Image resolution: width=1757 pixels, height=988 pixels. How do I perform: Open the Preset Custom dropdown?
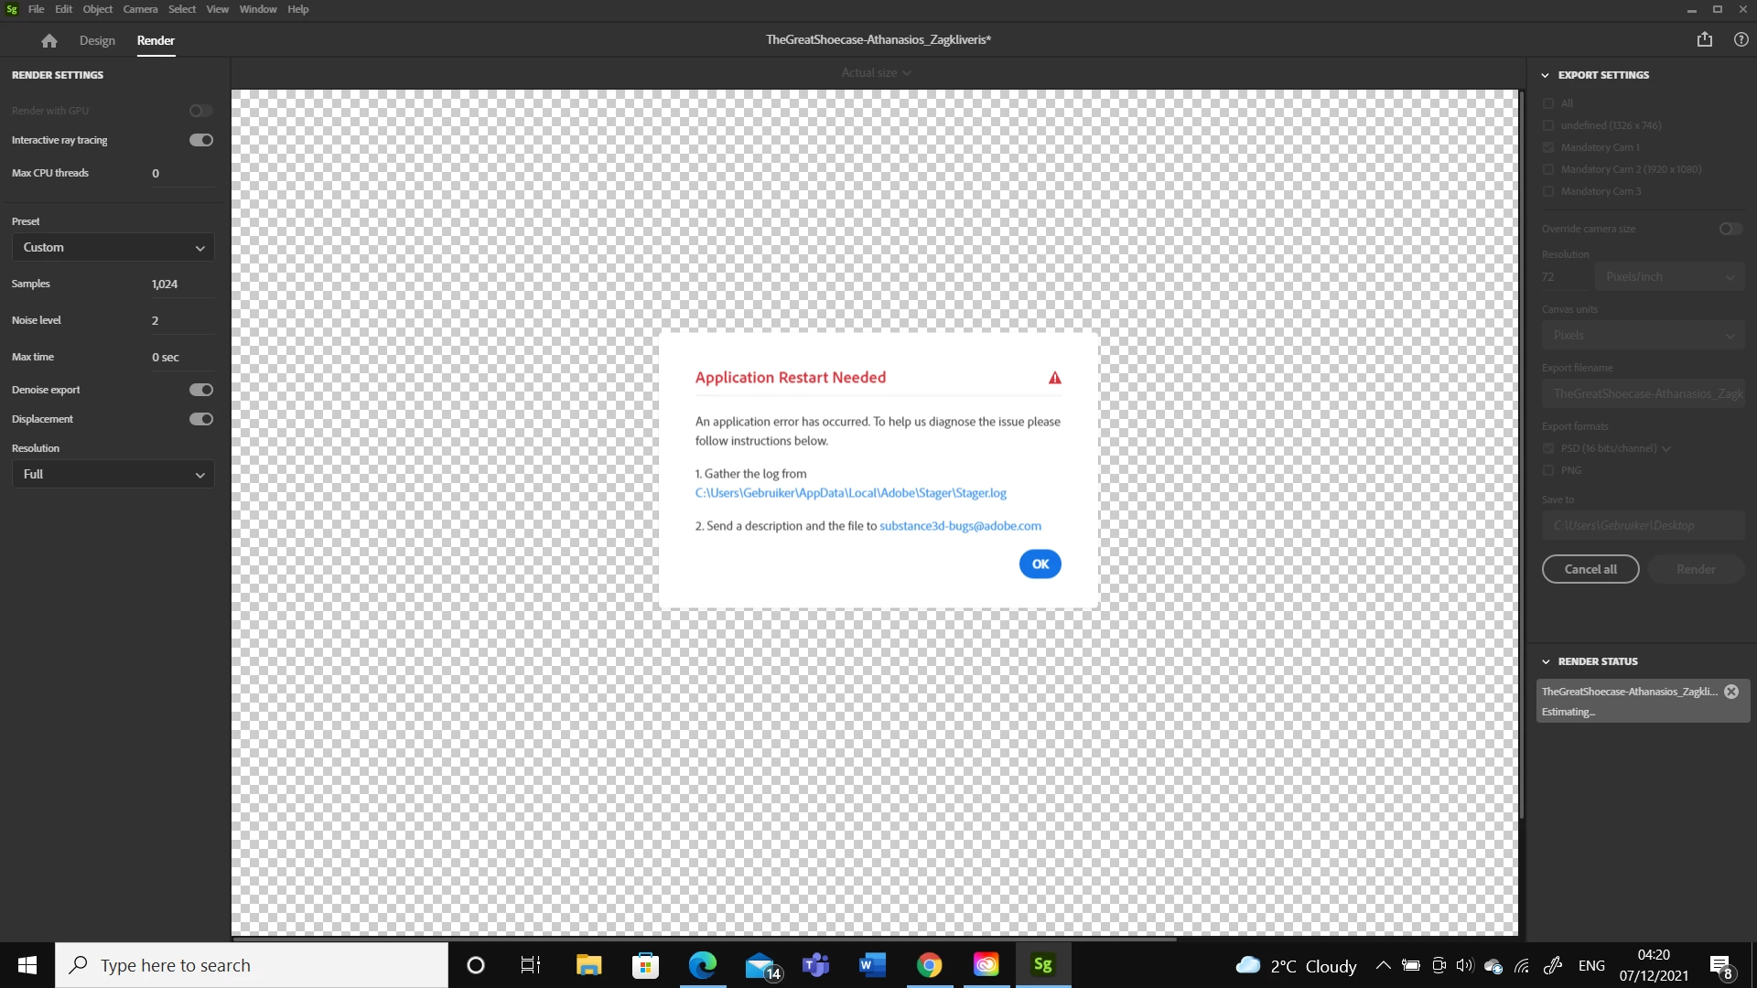tap(113, 248)
